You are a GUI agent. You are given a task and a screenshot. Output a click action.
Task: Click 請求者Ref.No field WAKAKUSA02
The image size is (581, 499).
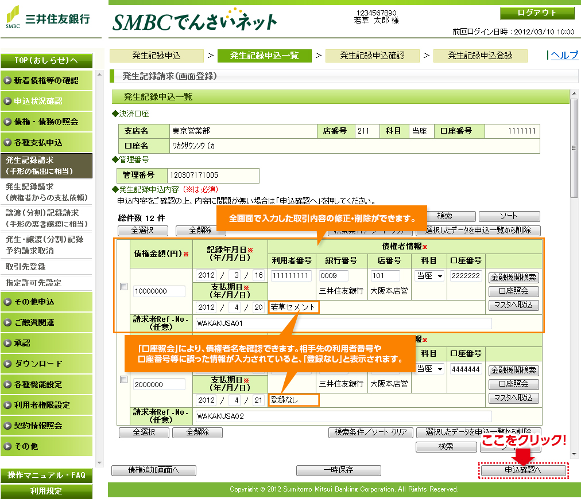[343, 416]
